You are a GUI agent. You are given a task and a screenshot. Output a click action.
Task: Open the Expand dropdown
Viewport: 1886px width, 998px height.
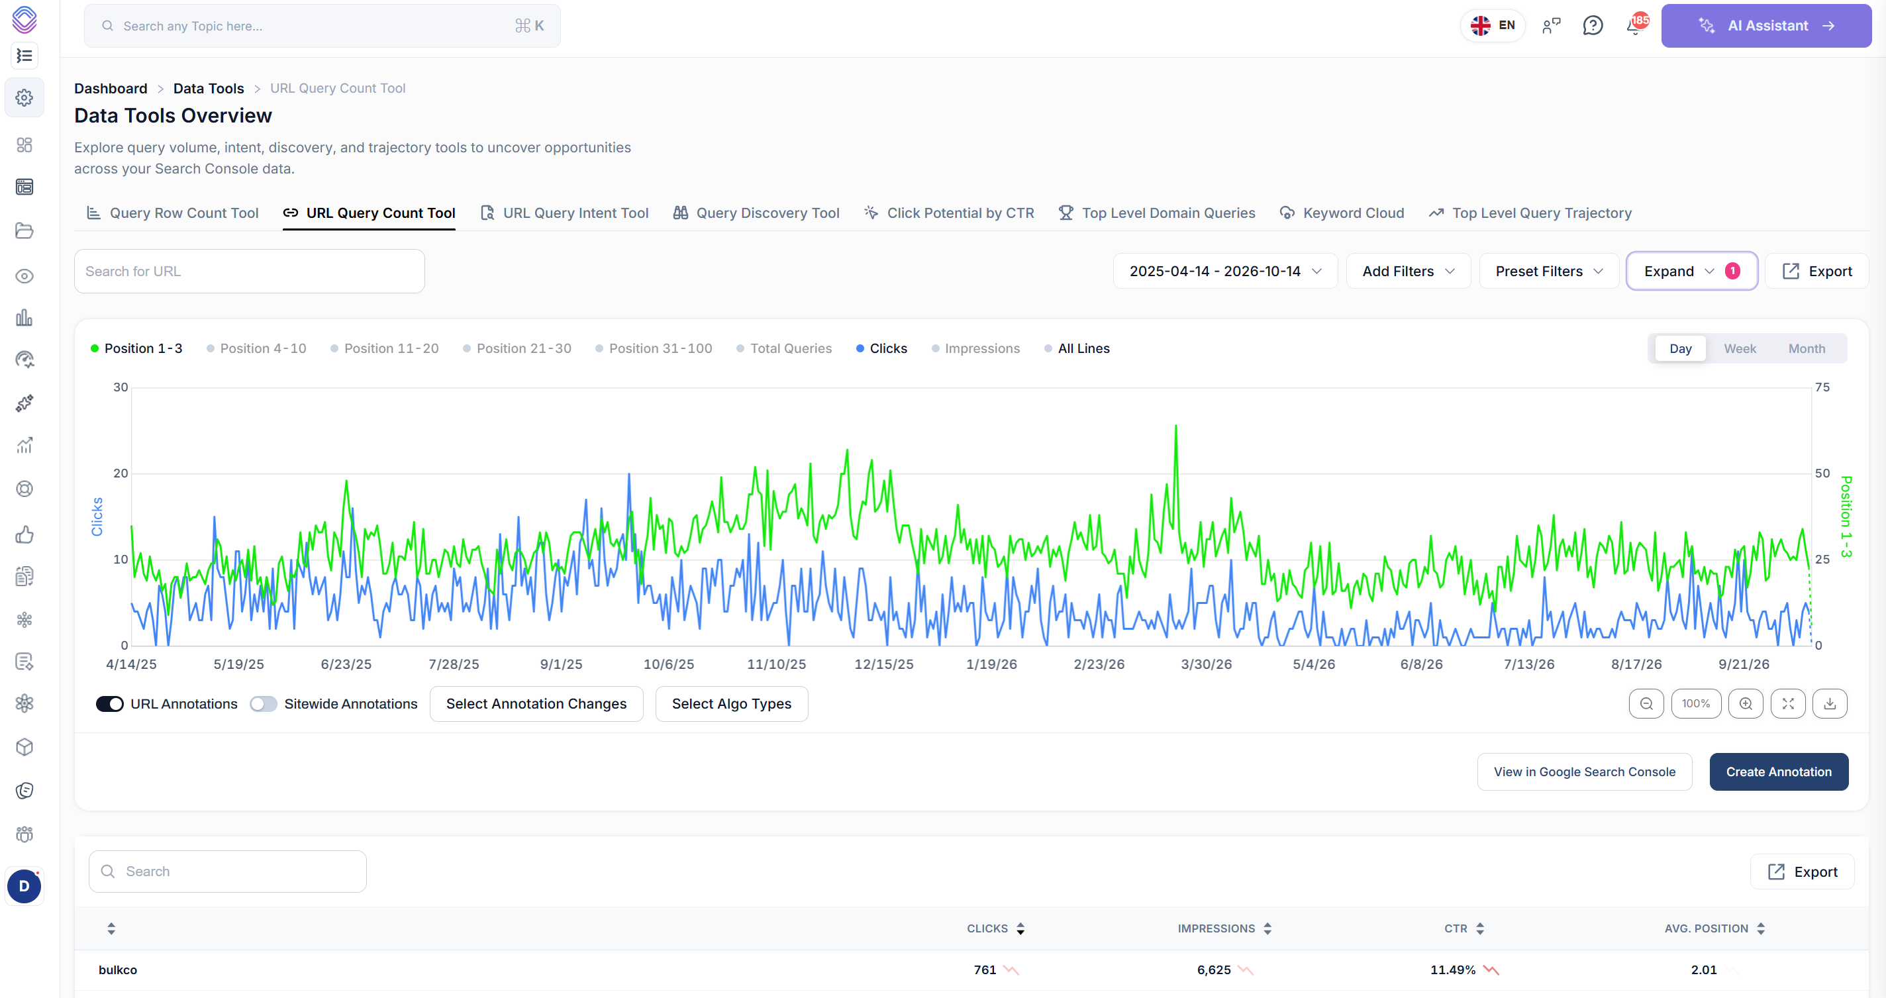(x=1691, y=271)
